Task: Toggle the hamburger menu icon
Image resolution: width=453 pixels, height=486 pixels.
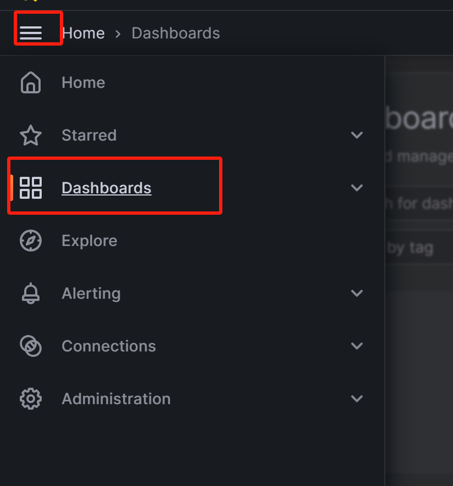Action: tap(31, 33)
